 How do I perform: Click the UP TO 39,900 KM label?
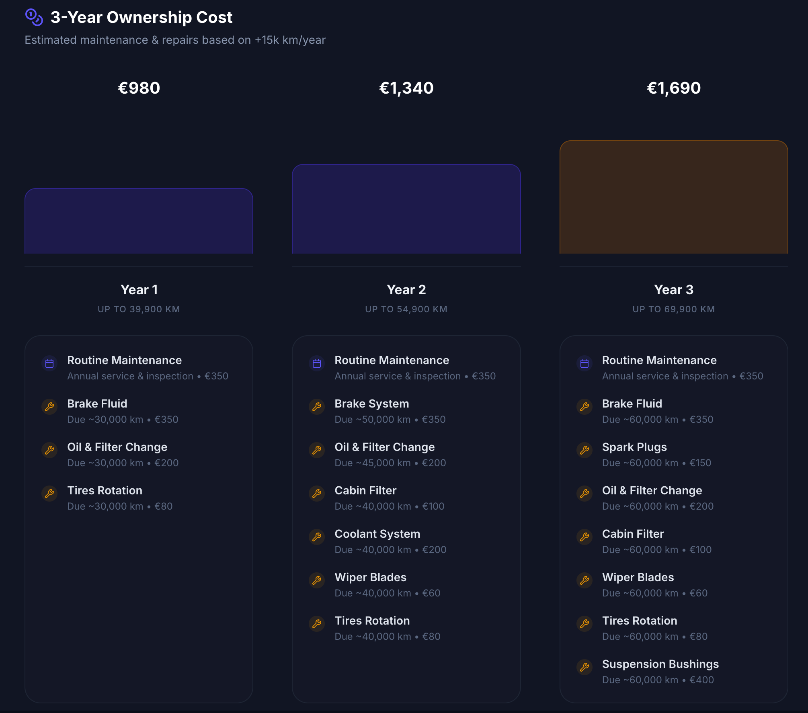pos(139,309)
